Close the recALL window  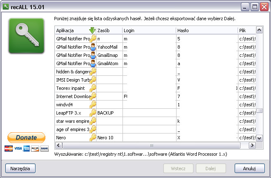[x=264, y=7]
